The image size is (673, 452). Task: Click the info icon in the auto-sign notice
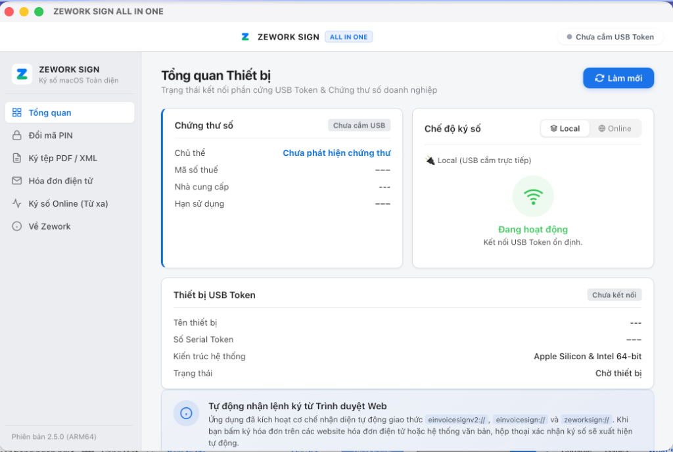click(x=186, y=413)
